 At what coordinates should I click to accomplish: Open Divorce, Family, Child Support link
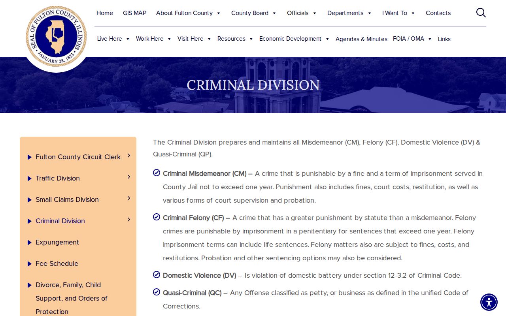click(72, 298)
